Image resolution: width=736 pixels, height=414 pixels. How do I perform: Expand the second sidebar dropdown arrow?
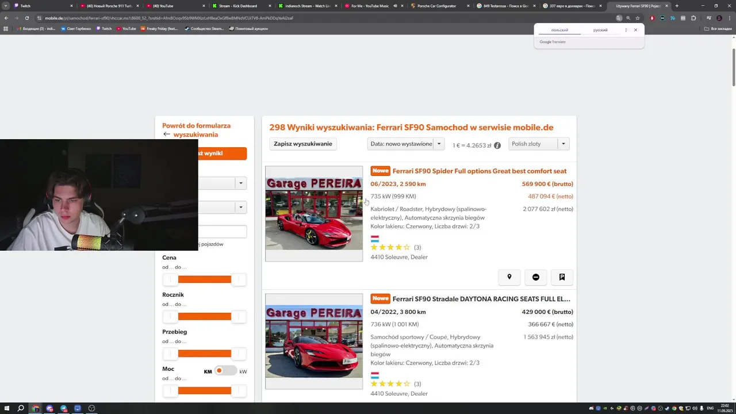tap(240, 207)
